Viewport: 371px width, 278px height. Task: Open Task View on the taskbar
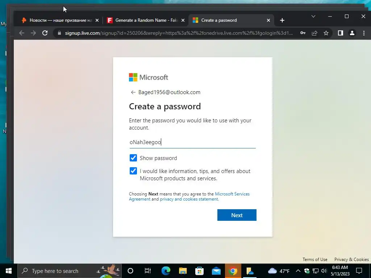coord(148,271)
